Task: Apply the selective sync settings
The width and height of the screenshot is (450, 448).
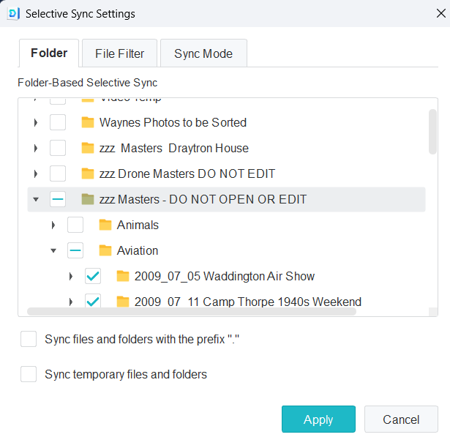Action: click(x=318, y=419)
